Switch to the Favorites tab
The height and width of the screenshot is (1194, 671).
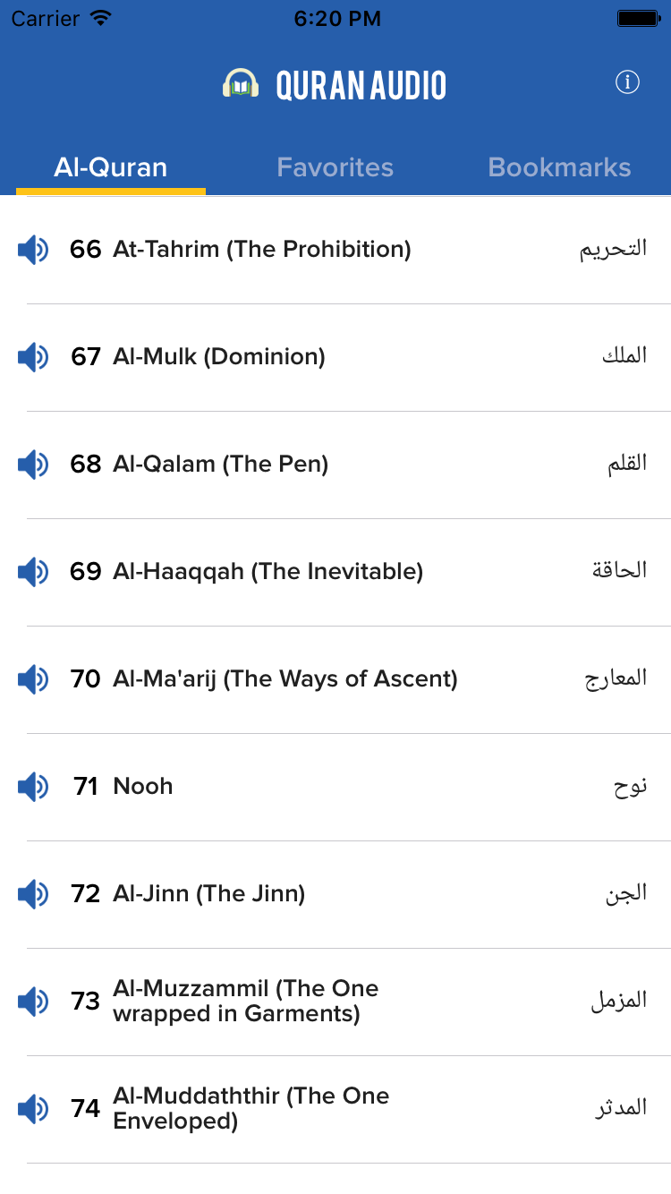(x=335, y=167)
